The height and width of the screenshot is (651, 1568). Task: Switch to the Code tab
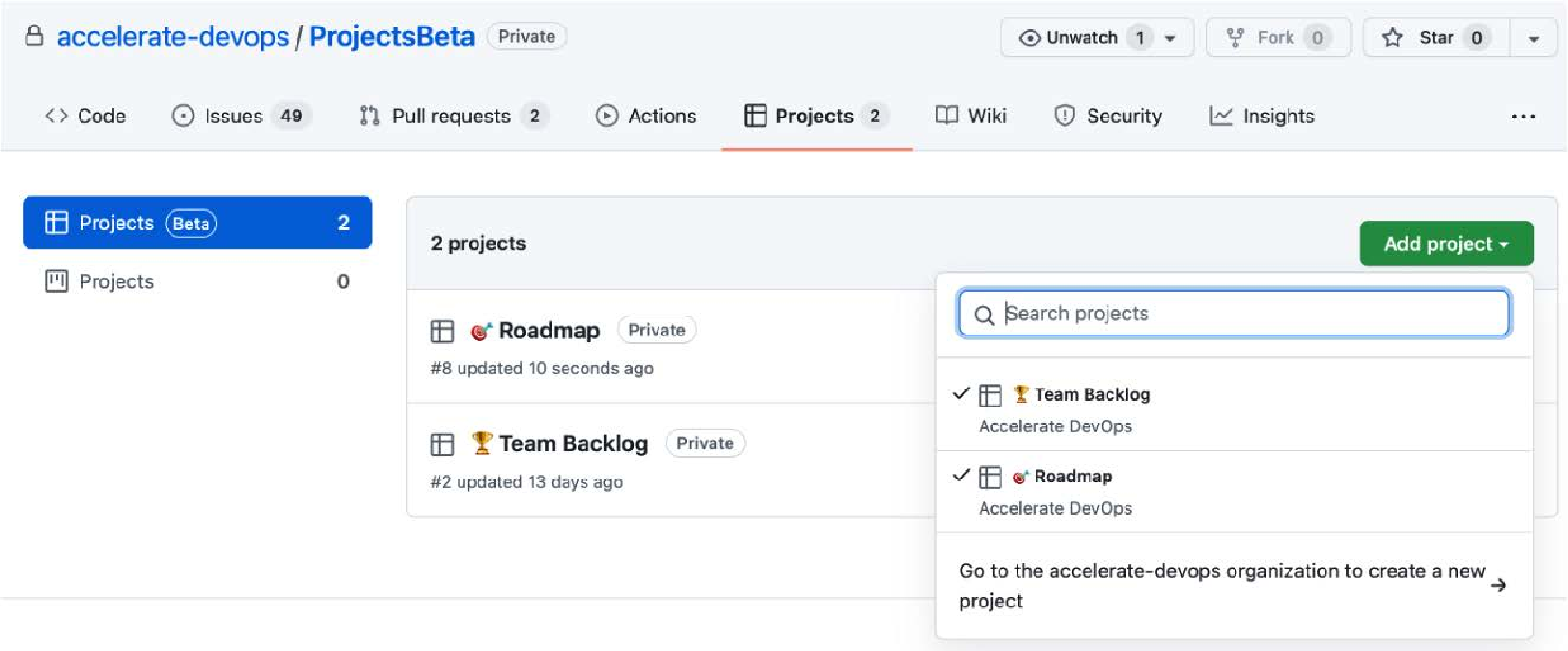point(85,116)
